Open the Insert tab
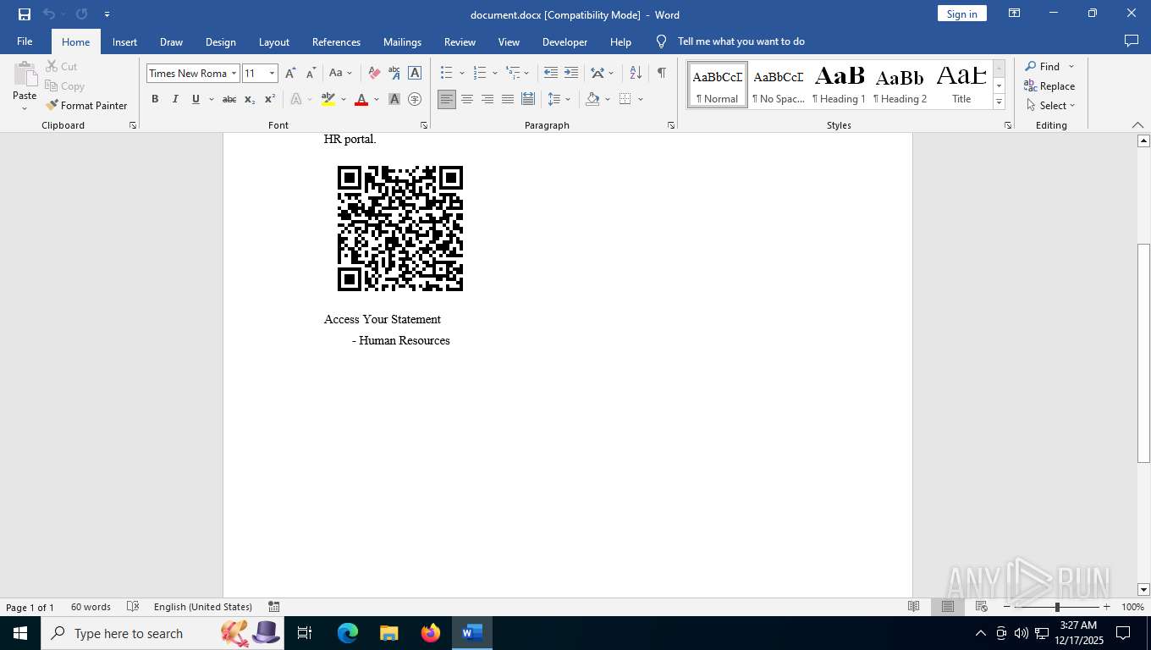1151x650 pixels. pyautogui.click(x=124, y=41)
